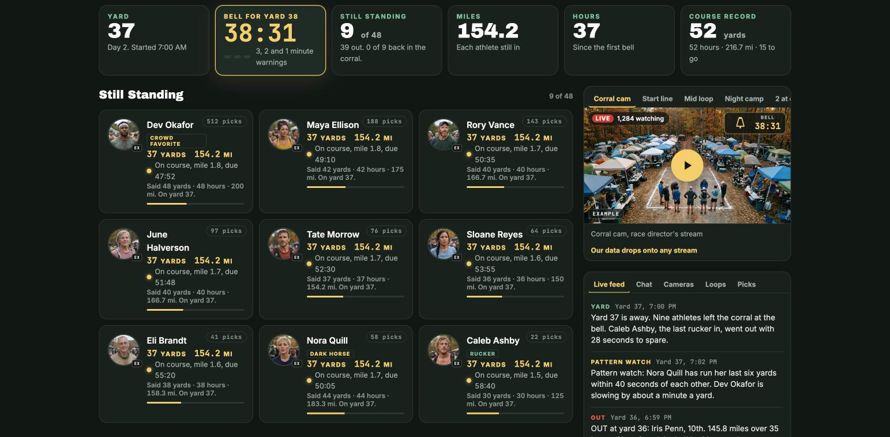This screenshot has width=890, height=437.
Task: Open the Loops tab
Action: [715, 284]
